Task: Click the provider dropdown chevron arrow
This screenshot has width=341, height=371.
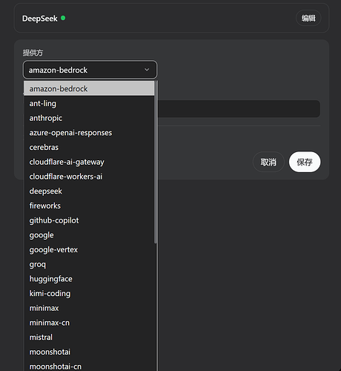Action: pos(147,70)
